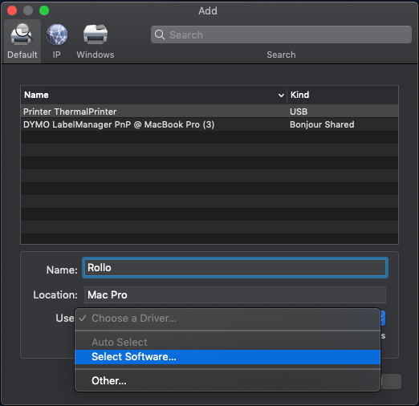
Task: Sort list by the Kind column header
Action: (343, 95)
